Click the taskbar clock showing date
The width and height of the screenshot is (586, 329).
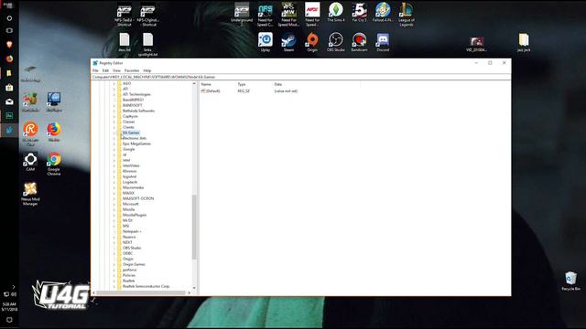9,307
